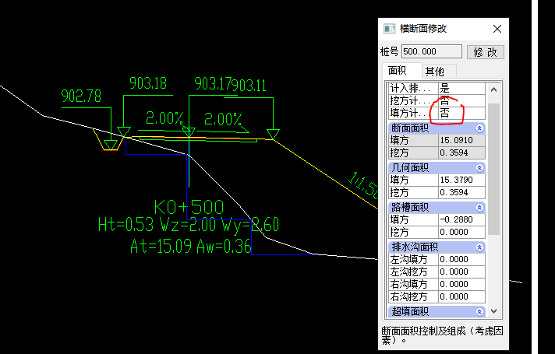Toggle the 超填面积 section chevron

(x=479, y=312)
